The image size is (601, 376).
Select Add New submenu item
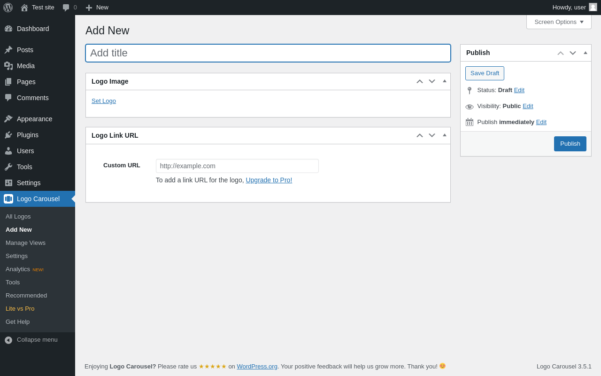(x=38, y=230)
